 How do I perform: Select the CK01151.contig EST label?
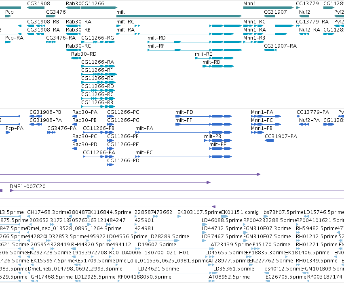[x=240, y=212]
